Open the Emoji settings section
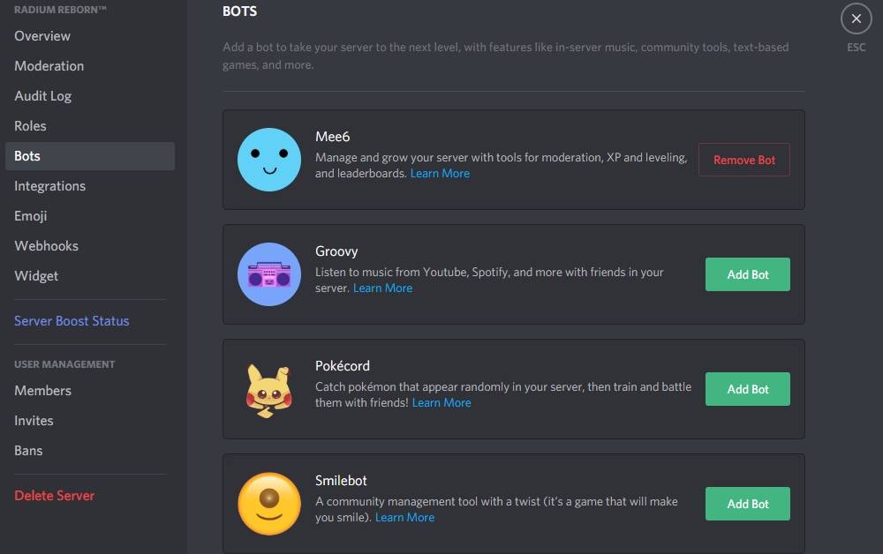Viewport: 883px width, 554px height. (31, 216)
